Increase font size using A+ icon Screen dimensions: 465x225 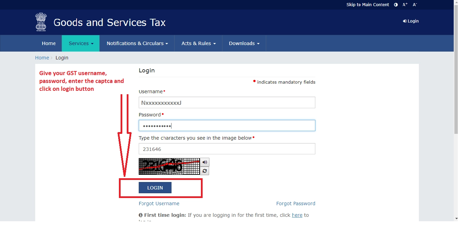[405, 4]
